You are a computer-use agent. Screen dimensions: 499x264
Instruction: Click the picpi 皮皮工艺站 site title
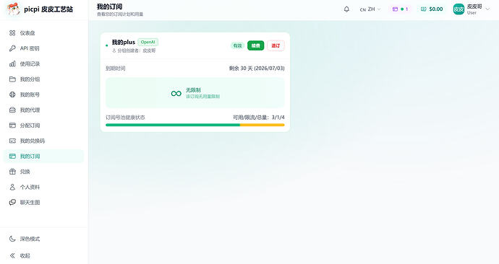pos(48,9)
